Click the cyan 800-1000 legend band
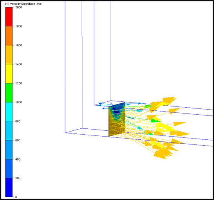Image resolution: width=214 pixels, height=200 pixels. pyautogui.click(x=9, y=112)
